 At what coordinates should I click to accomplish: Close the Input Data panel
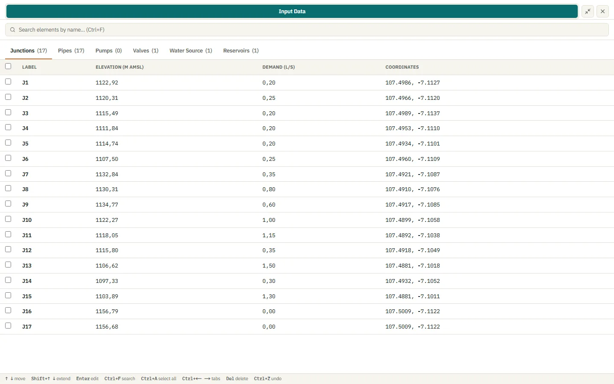pos(602,12)
